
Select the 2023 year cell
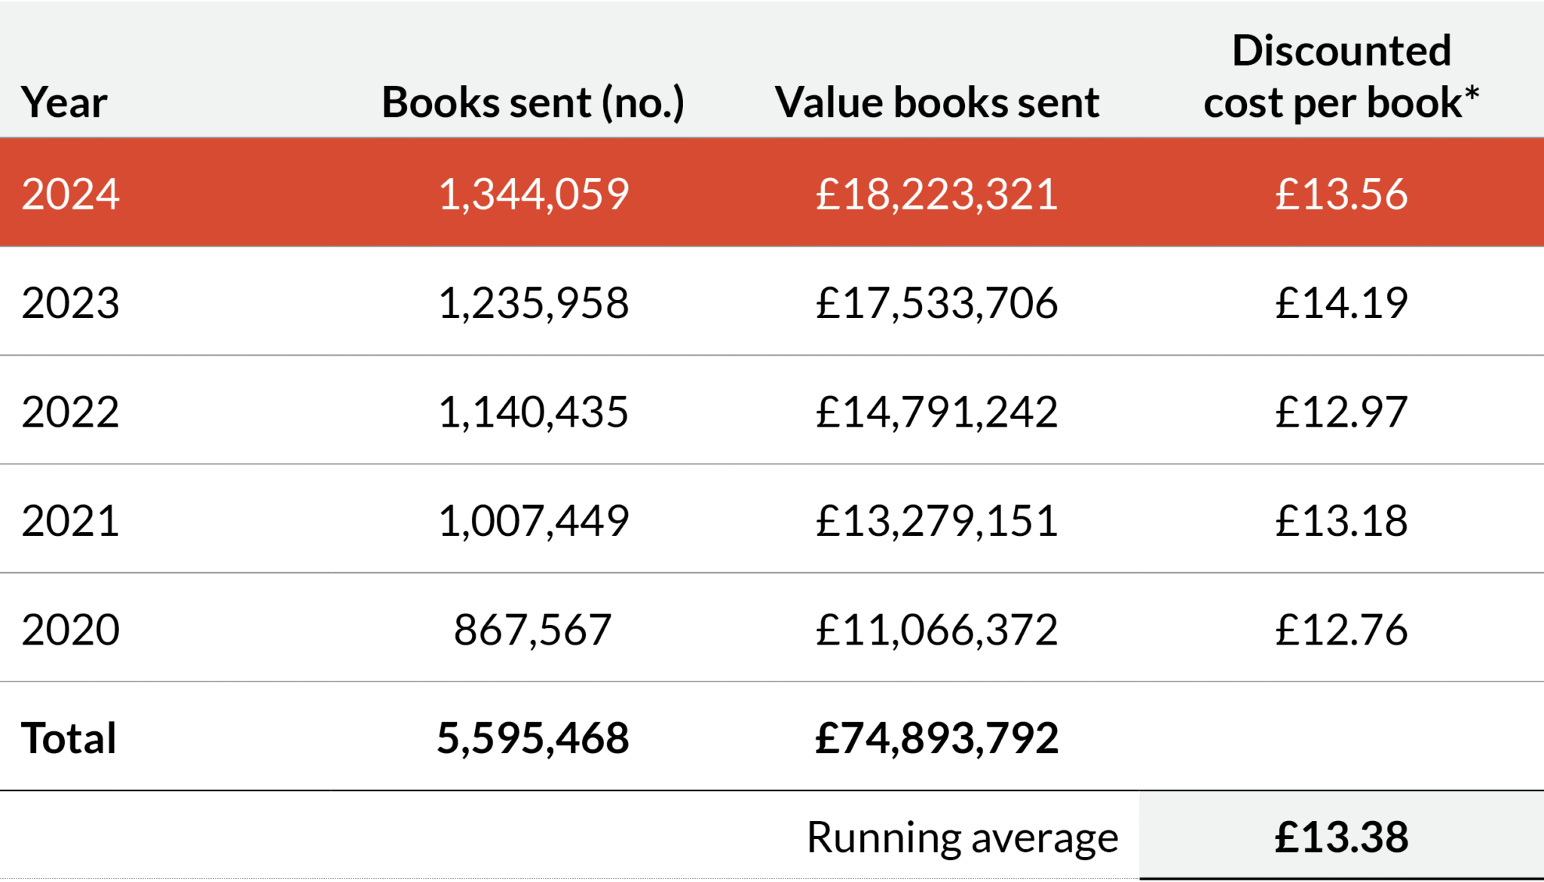click(x=70, y=303)
